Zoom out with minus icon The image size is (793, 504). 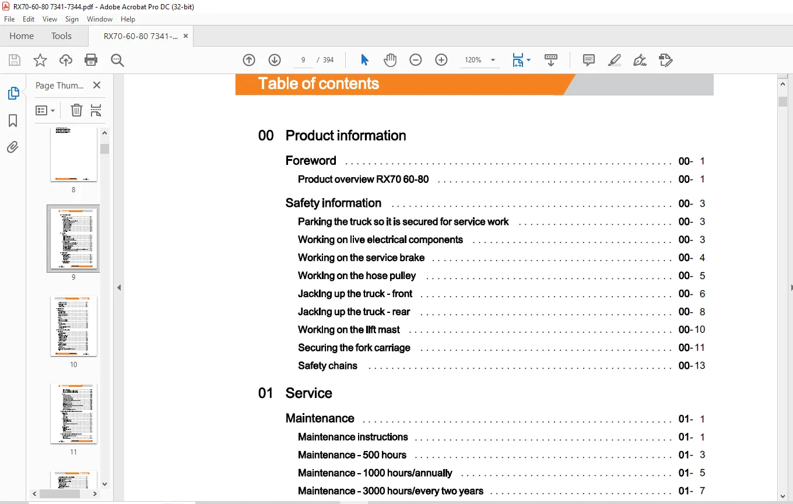416,60
